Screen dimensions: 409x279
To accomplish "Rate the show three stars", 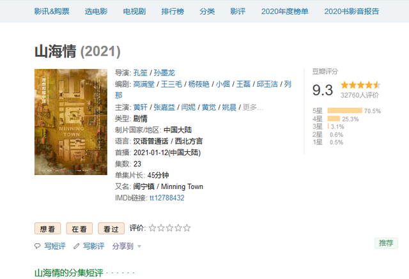I will [169, 228].
